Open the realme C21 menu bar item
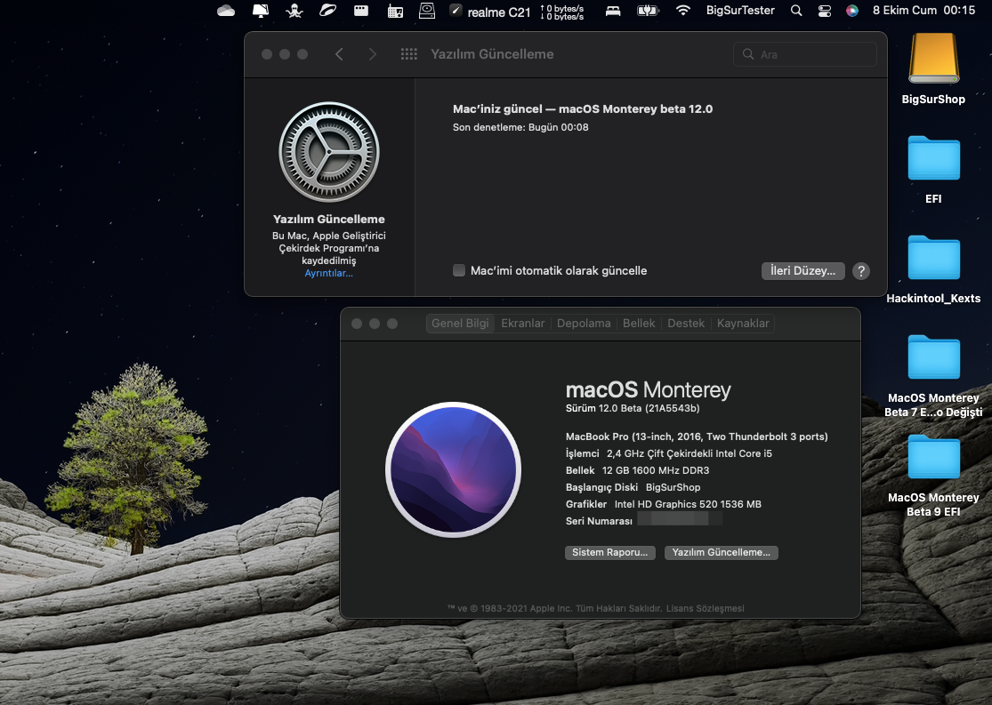Viewport: 992px width, 705px height. [490, 11]
